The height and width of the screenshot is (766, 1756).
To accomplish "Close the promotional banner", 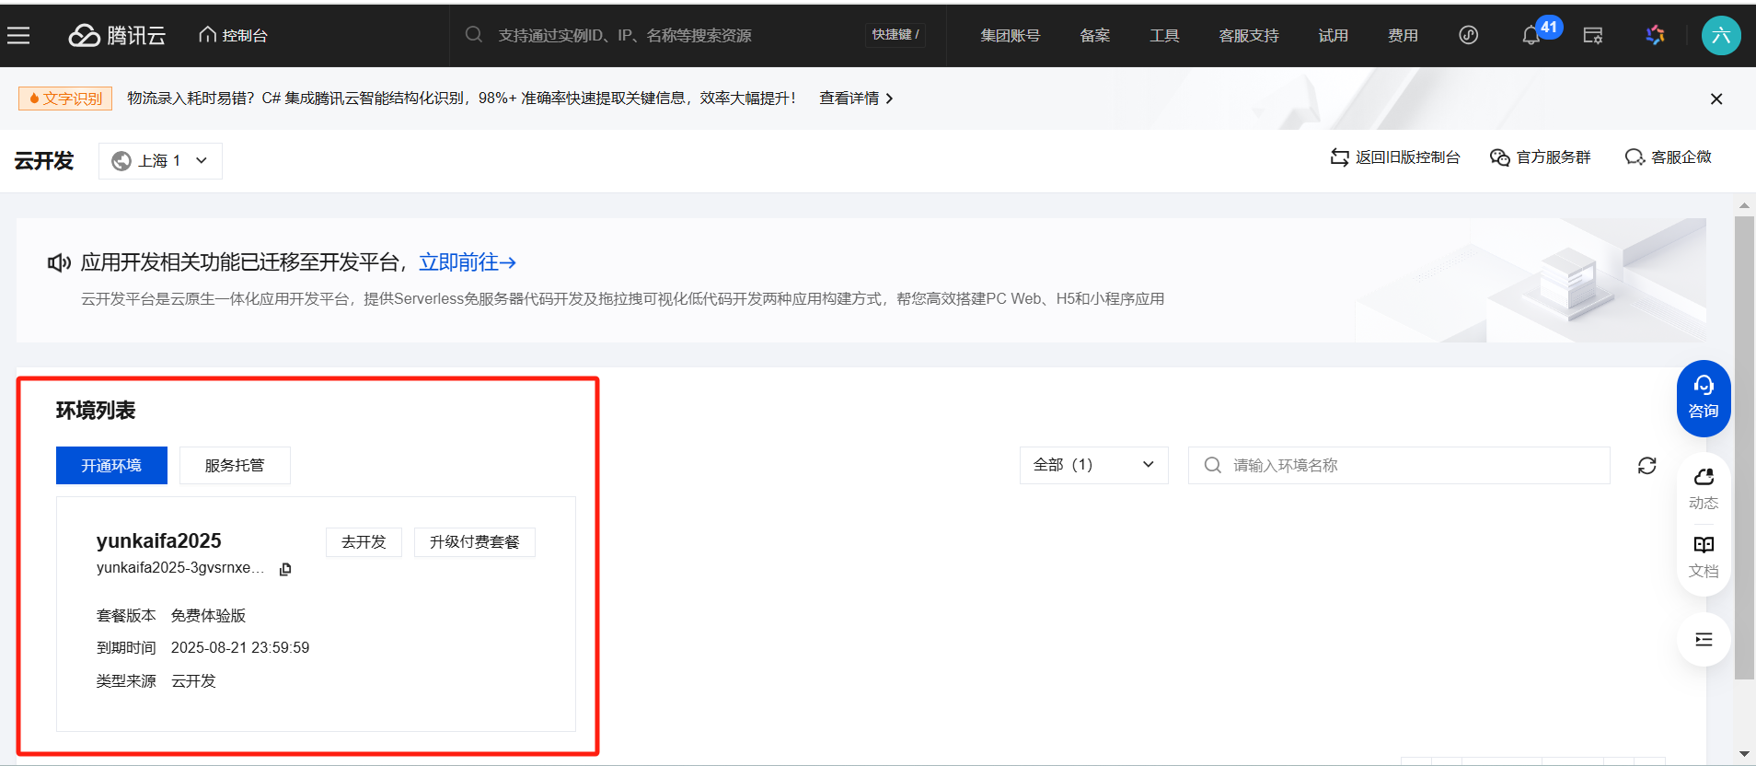I will [x=1716, y=99].
